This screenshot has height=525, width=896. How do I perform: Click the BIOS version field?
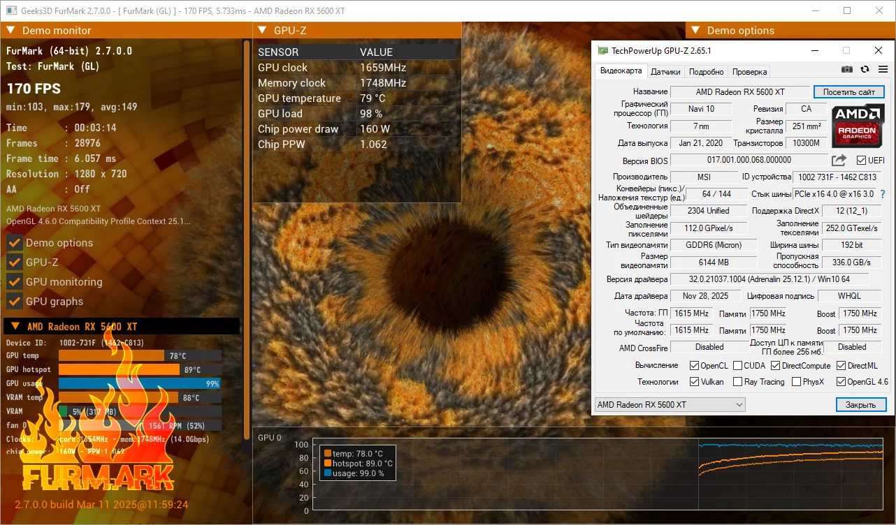[749, 161]
